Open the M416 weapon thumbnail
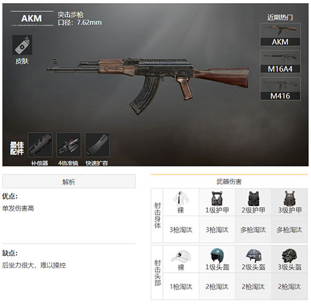311x304 pixels. [280, 88]
